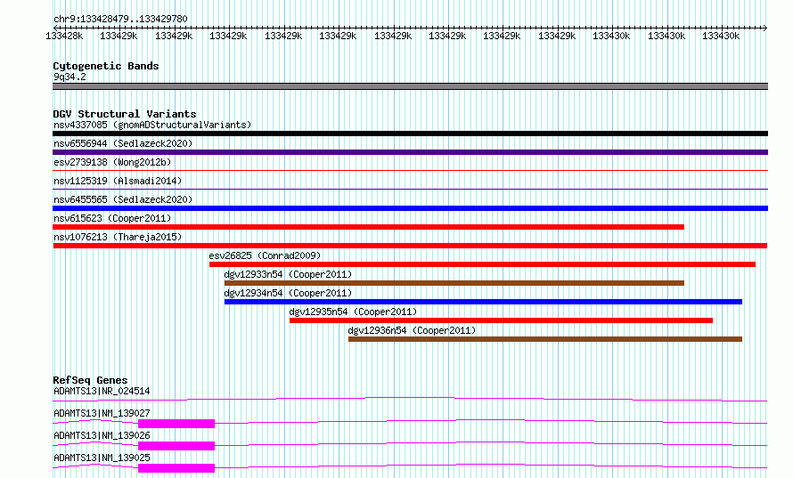Select the red nsv1076213 variant bar
The width and height of the screenshot is (793, 478).
pyautogui.click(x=410, y=246)
